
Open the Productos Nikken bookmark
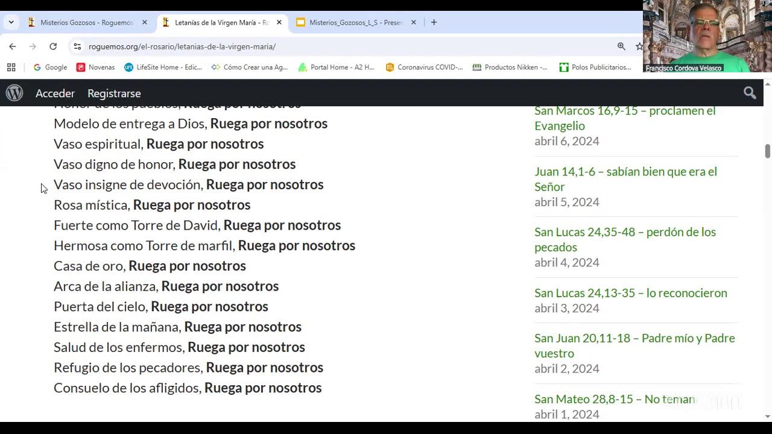[510, 68]
